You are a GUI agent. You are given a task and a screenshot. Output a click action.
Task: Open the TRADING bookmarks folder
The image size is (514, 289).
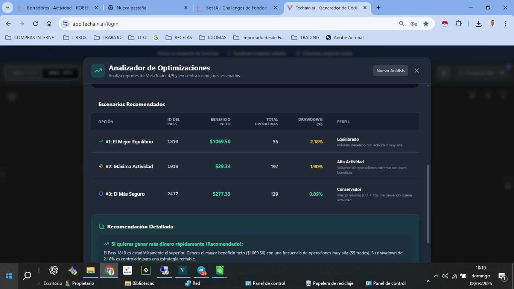coord(305,38)
